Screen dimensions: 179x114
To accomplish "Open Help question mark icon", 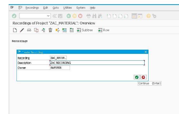I will [x=149, y=16].
